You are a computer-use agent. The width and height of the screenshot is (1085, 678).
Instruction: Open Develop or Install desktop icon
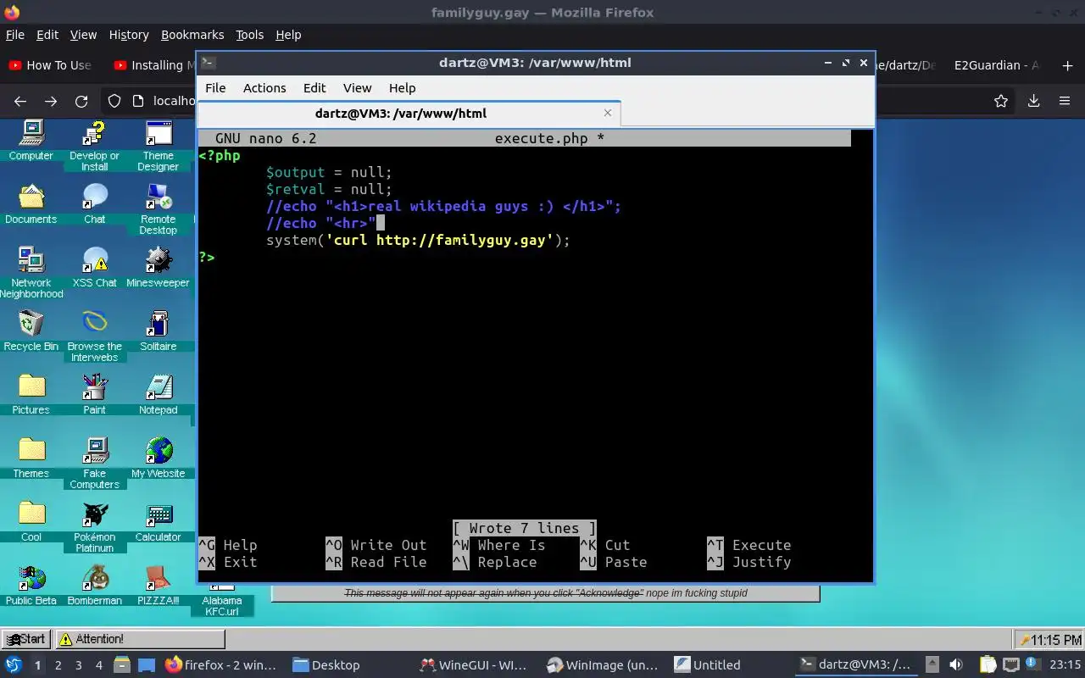(x=94, y=146)
